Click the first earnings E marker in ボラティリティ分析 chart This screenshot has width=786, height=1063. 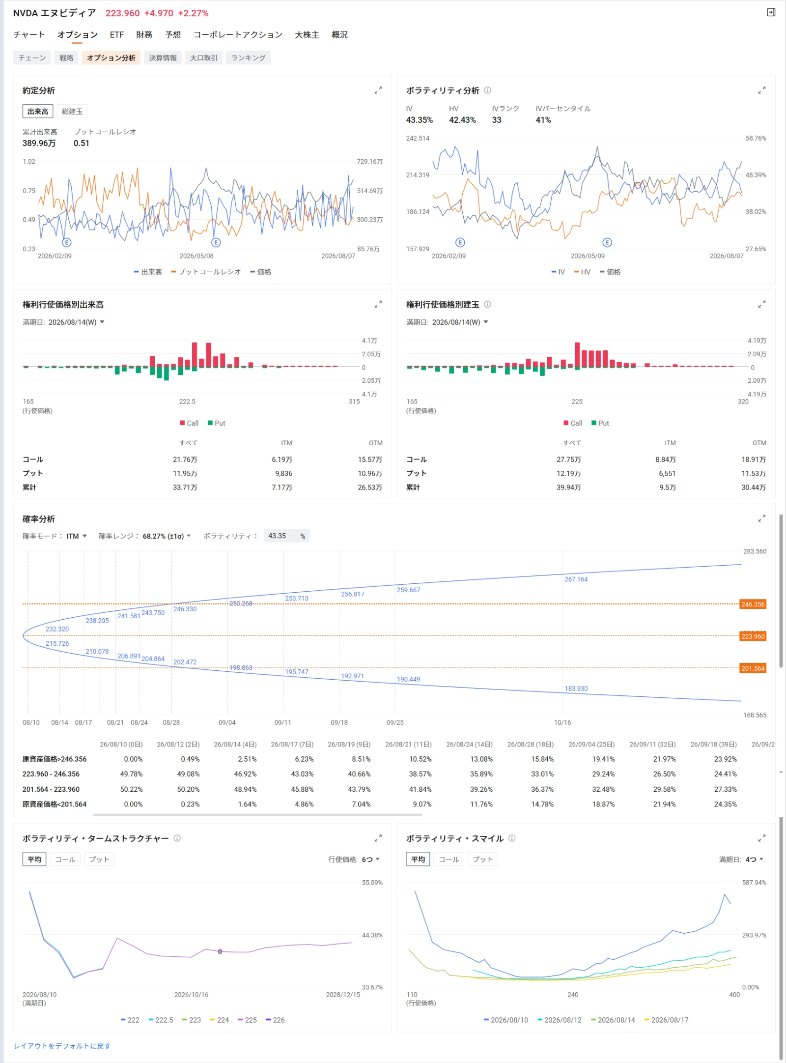pyautogui.click(x=460, y=242)
